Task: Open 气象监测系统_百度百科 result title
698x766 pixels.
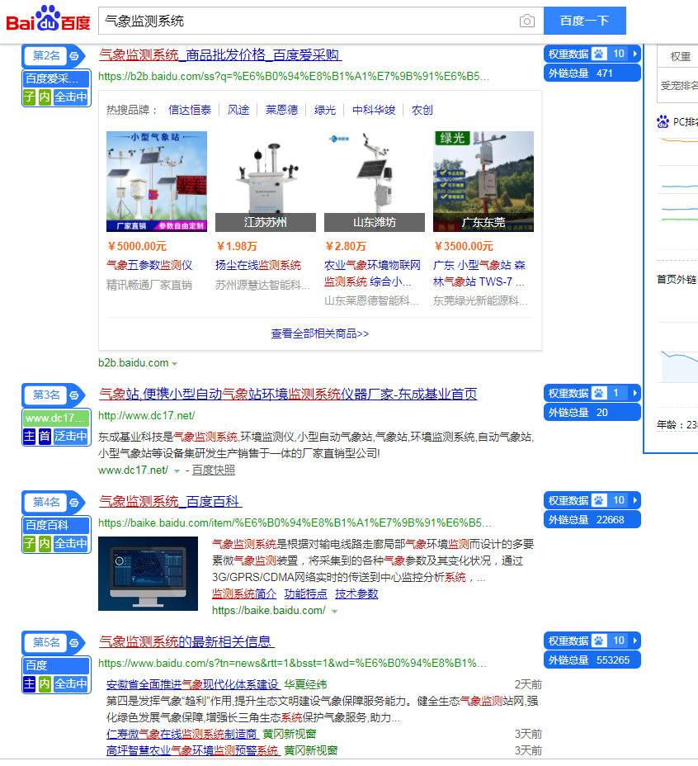Action: click(171, 501)
